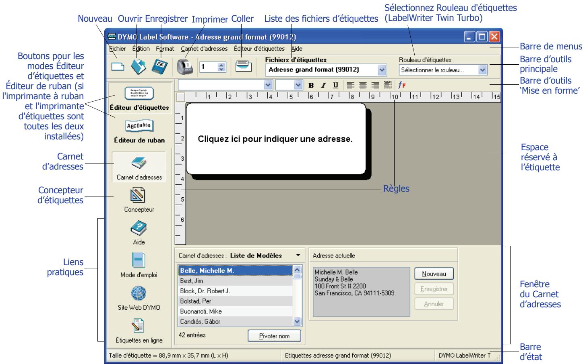
Task: Open the Mode d'emploi guide
Action: [x=139, y=265]
